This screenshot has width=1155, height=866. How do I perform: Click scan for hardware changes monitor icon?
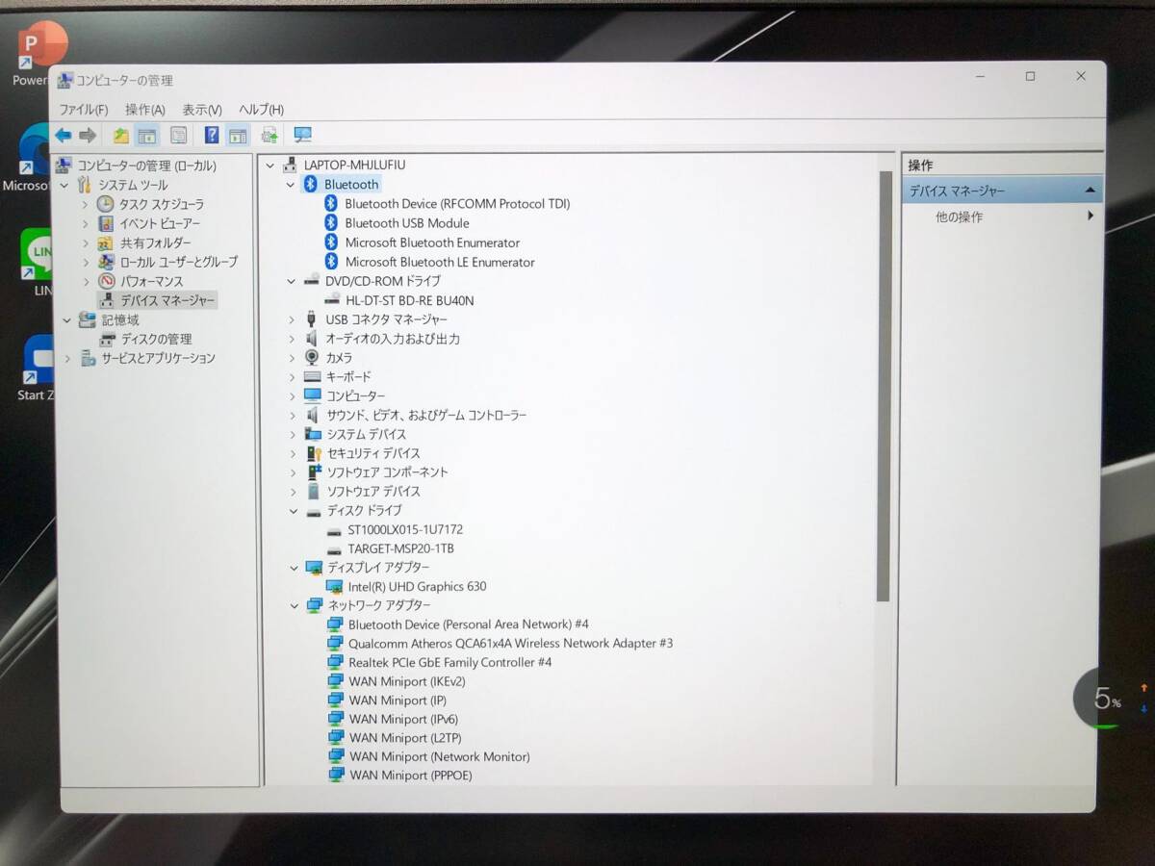303,136
